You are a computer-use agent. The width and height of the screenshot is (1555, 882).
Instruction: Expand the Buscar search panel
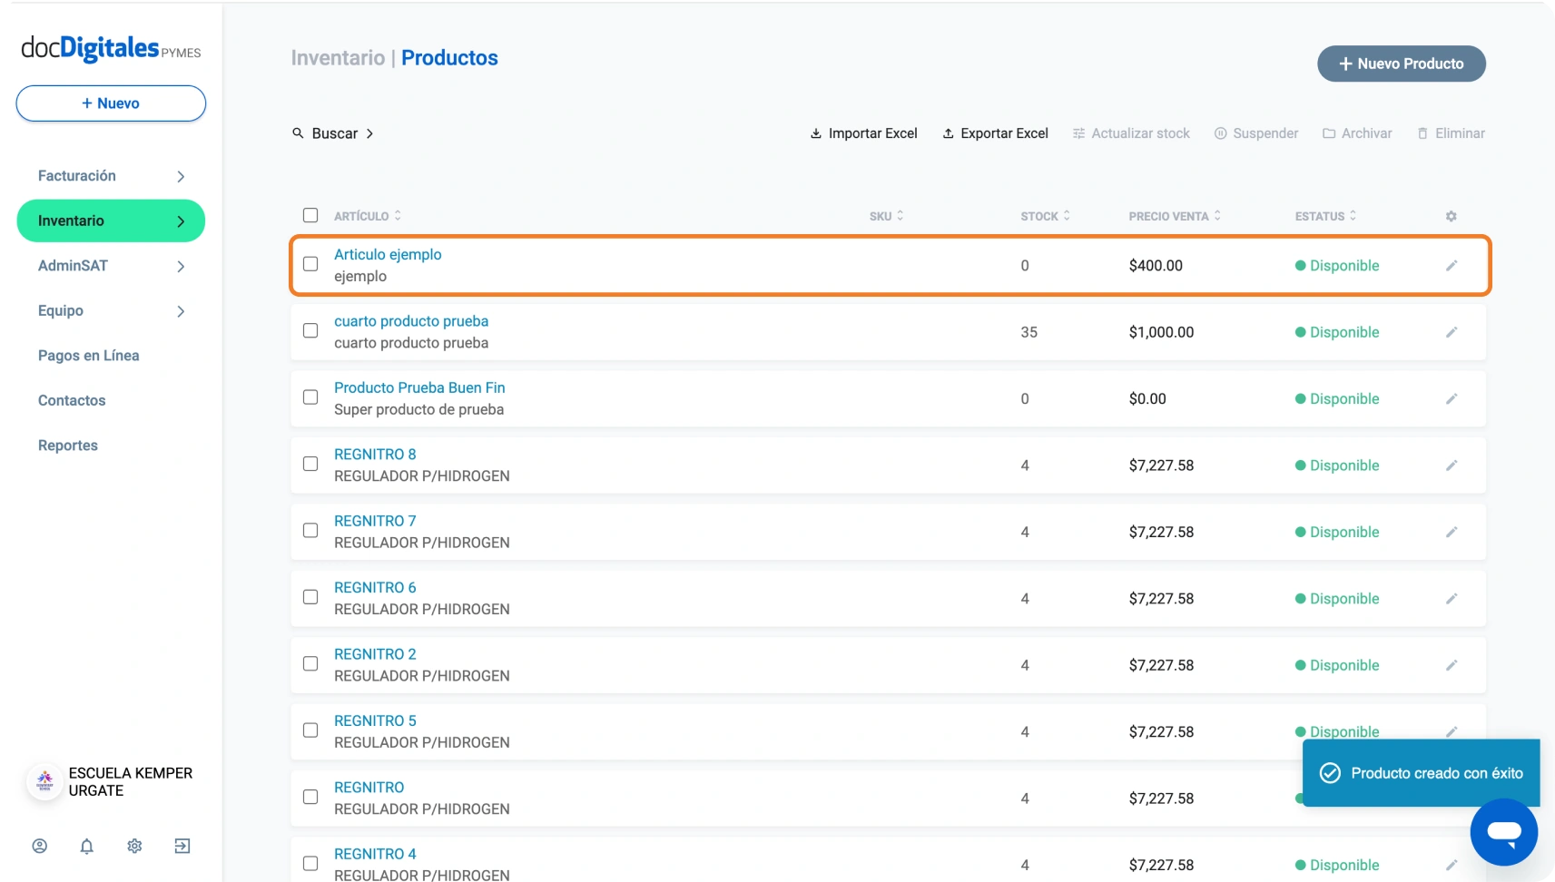click(x=333, y=133)
